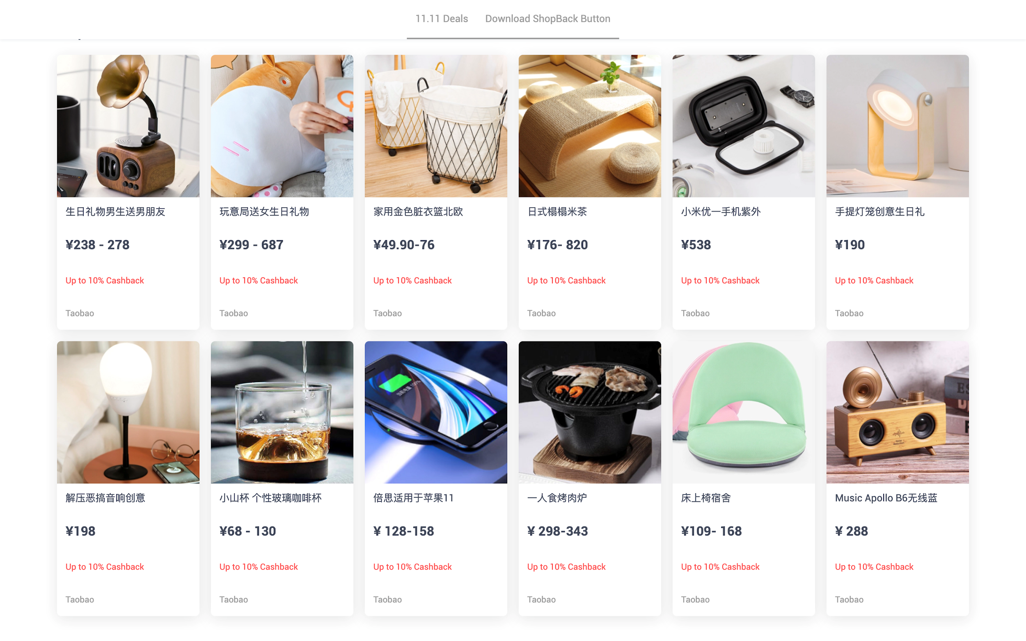
Task: Click the ¥ 288 price for Apollo speaker
Action: pyautogui.click(x=851, y=531)
